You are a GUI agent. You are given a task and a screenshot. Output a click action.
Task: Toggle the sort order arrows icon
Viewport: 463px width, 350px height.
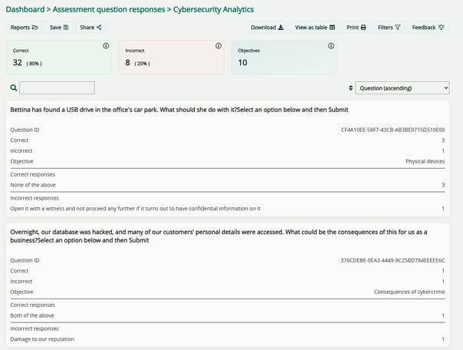350,88
